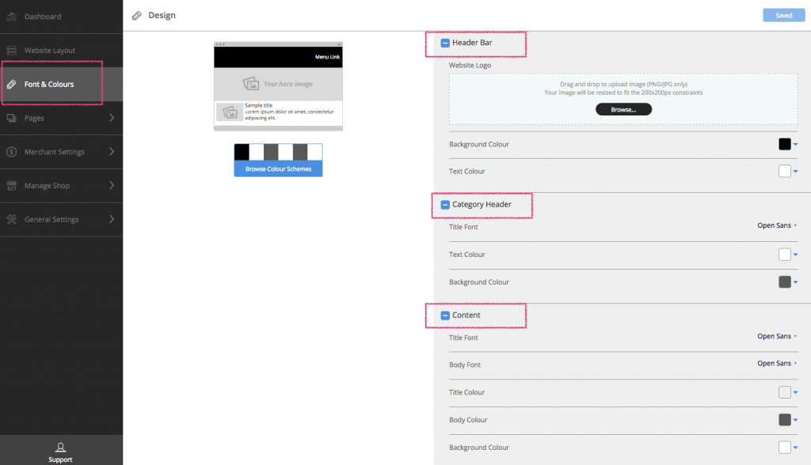Screen dimensions: 811x465
Task: Expand the Manage Shop sidebar menu
Action: [x=112, y=186]
